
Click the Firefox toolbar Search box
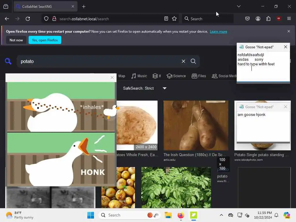point(208,19)
